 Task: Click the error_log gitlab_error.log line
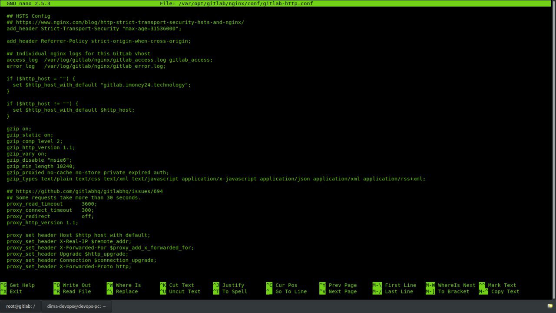pyautogui.click(x=86, y=66)
